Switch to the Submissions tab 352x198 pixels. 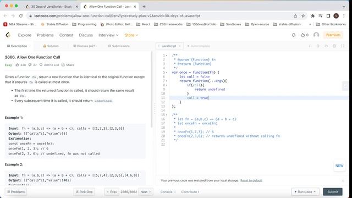coord(119,46)
